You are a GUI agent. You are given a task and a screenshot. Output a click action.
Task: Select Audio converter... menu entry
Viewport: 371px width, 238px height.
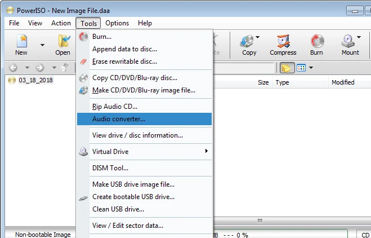pyautogui.click(x=144, y=119)
